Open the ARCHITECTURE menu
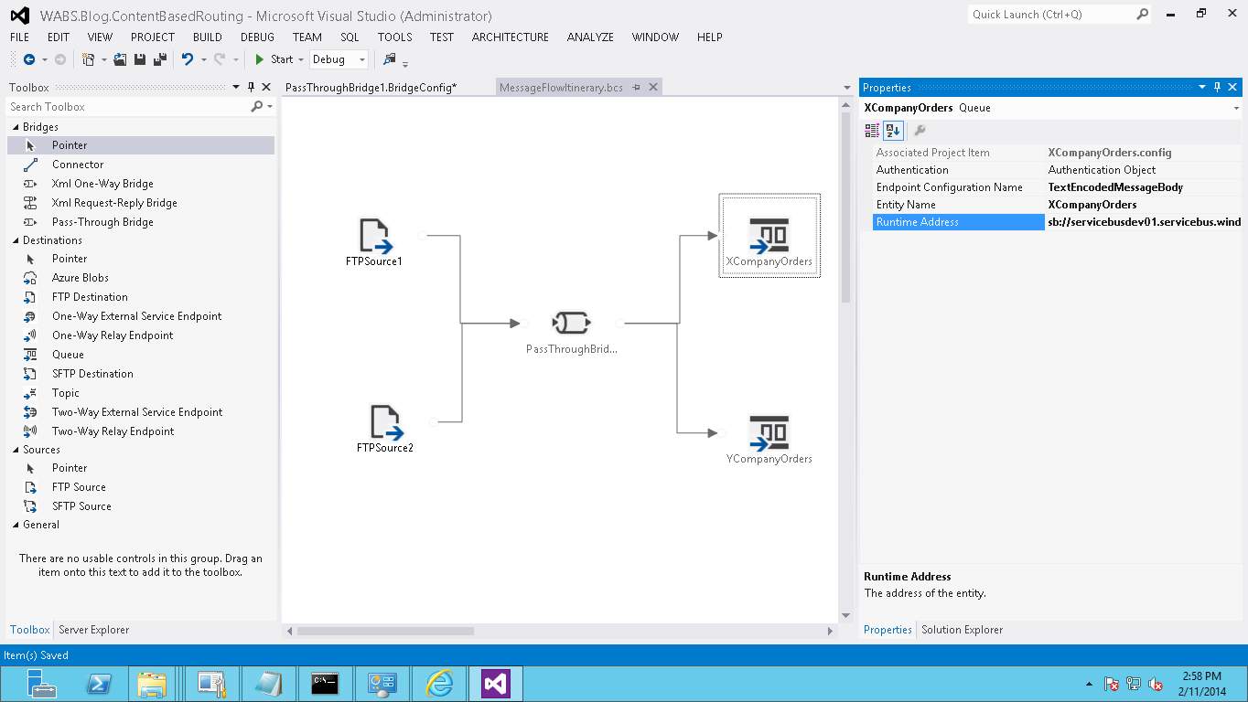Viewport: 1248px width, 702px height. coord(511,37)
